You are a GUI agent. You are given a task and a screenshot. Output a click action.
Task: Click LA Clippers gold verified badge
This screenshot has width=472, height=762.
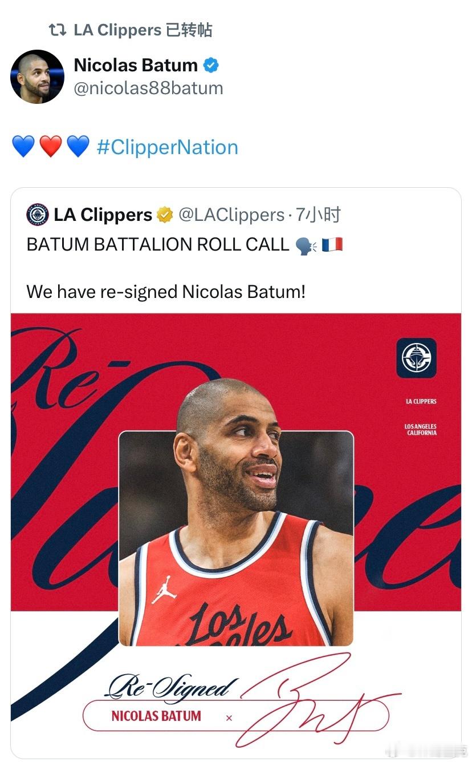click(165, 215)
